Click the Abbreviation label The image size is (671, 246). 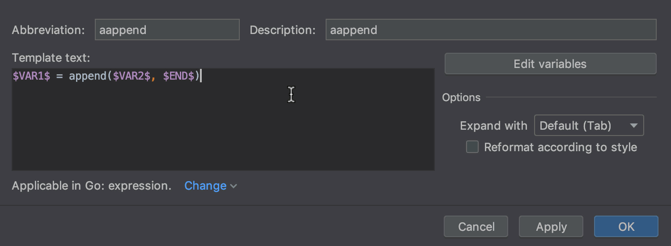pyautogui.click(x=48, y=30)
